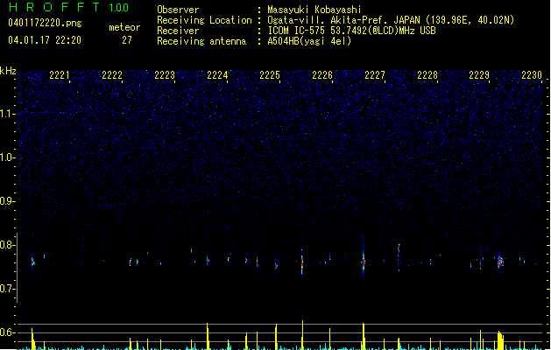The width and height of the screenshot is (551, 350).
Task: Click the wide yellow power burst near 2229
Action: (500, 339)
